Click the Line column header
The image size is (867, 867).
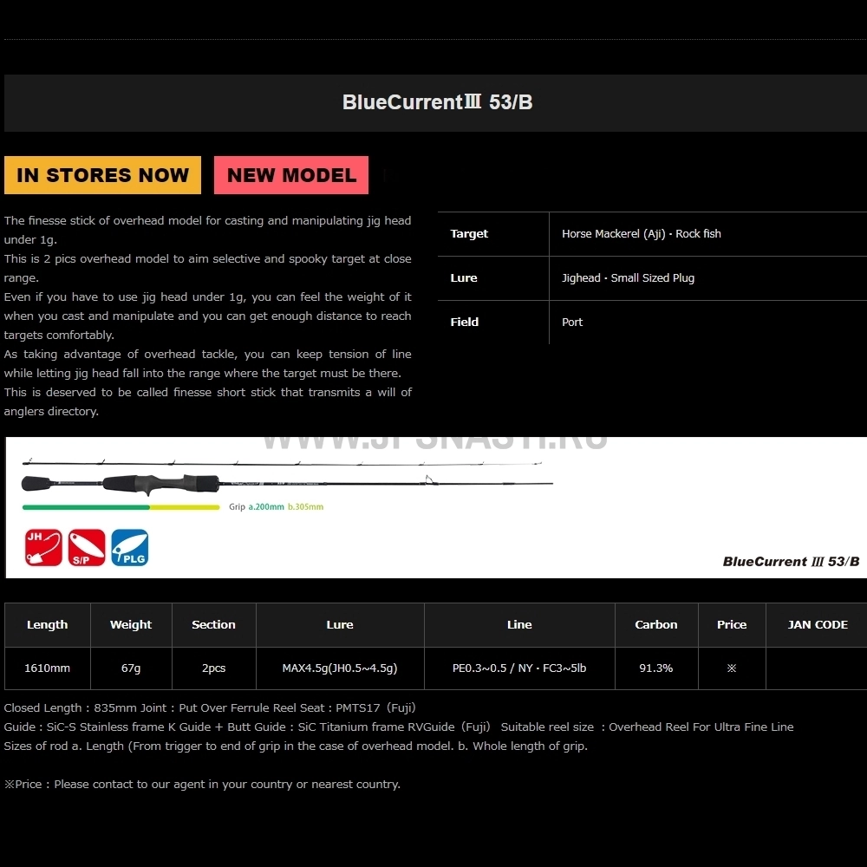pyautogui.click(x=519, y=625)
